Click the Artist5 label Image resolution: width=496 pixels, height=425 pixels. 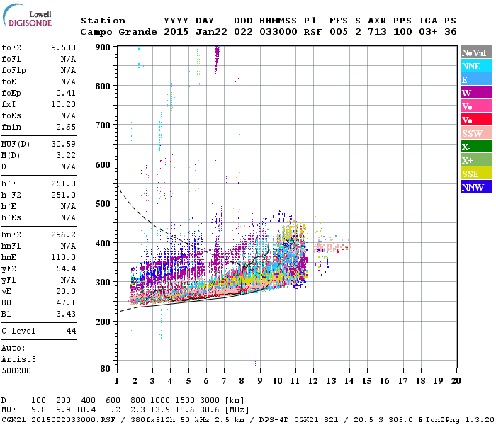tap(18, 360)
